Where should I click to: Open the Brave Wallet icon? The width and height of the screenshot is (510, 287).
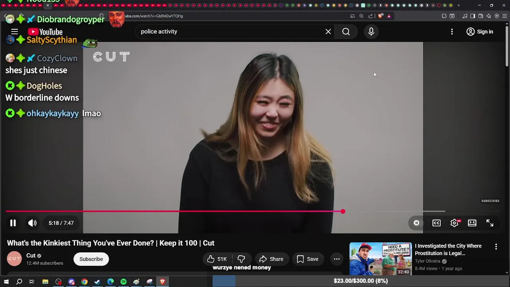click(x=481, y=16)
